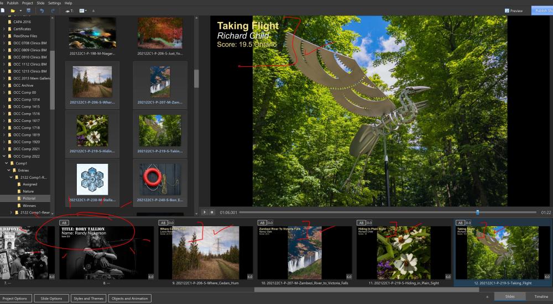Viewport: 553px width, 304px height.
Task: Open Styles and Themes
Action: (88, 298)
